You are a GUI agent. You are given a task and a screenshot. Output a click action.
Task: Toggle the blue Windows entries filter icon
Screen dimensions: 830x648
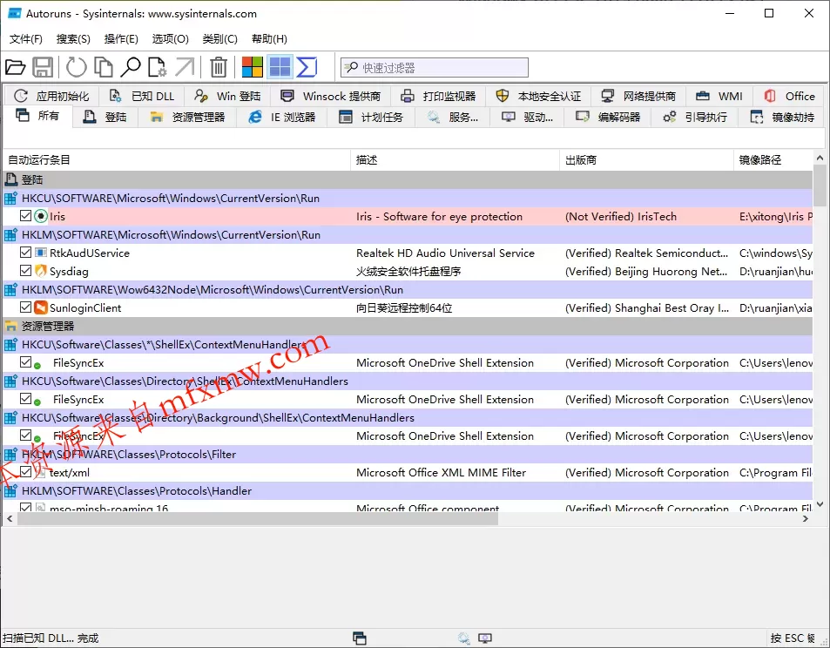click(280, 67)
